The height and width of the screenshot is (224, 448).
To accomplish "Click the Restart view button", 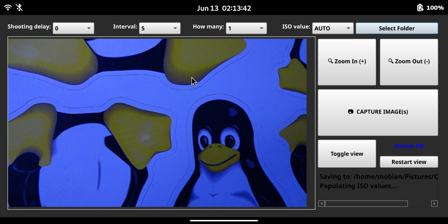I will 409,162.
